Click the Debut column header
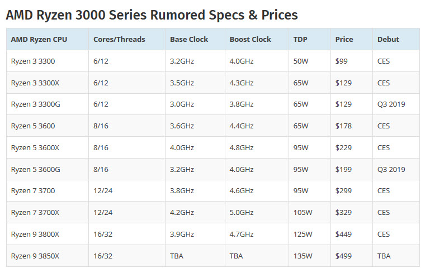430x273 pixels. point(388,40)
